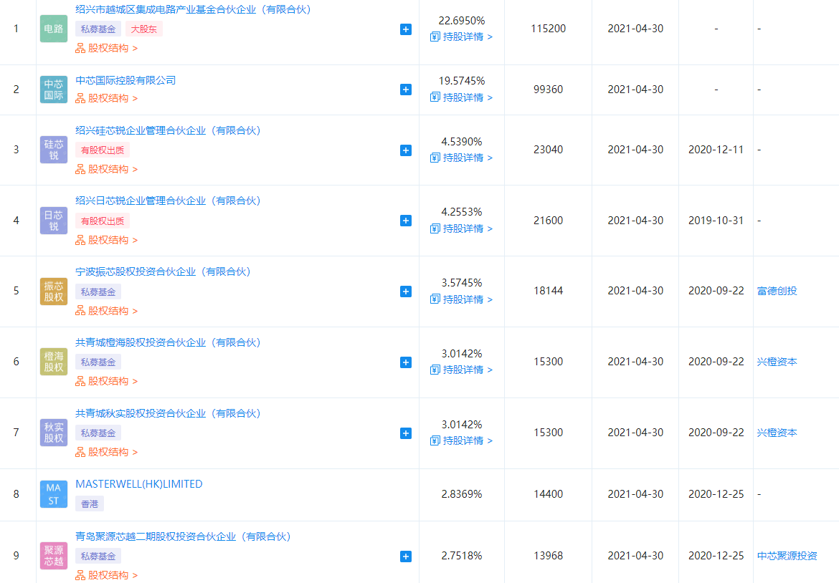Expand plus icon for 绍兴日芯锐企业管理 row
The width and height of the screenshot is (839, 583).
click(406, 221)
